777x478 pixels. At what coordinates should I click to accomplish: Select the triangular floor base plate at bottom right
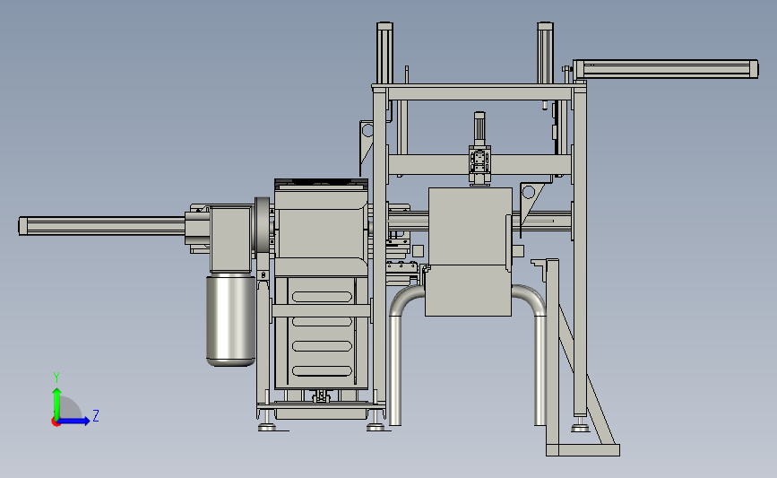(583, 449)
